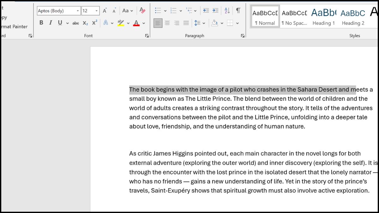Apply yellow text highlight color

[x=121, y=23]
